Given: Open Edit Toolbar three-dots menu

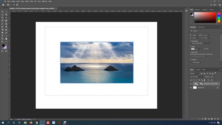Looking at the screenshot, I should (x=6, y=42).
